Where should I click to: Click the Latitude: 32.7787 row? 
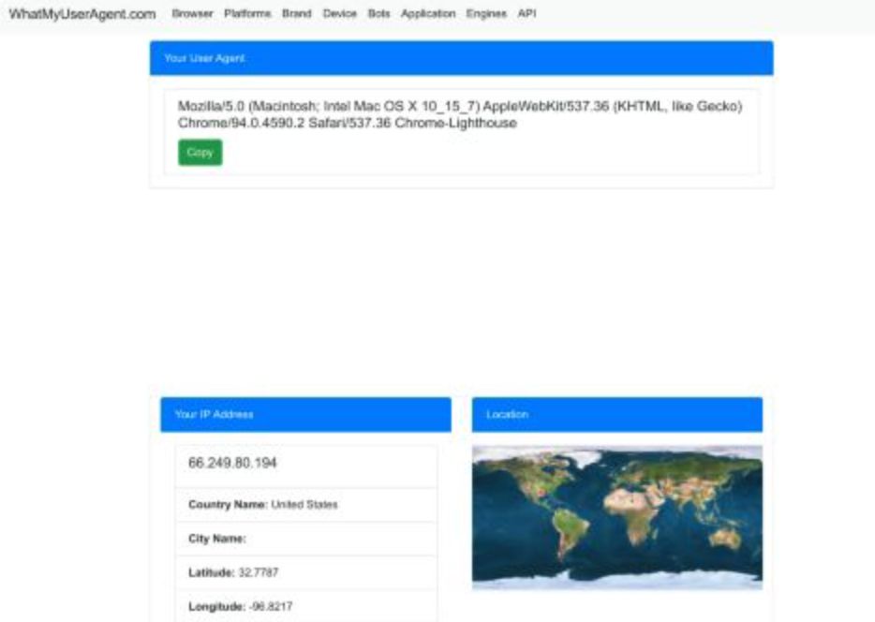(x=305, y=573)
